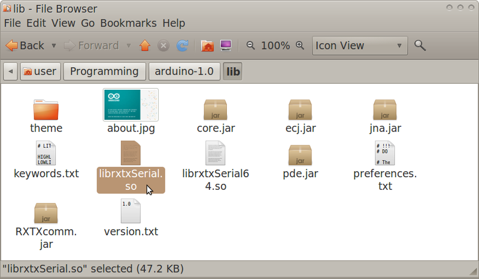Screen dimensions: 479x279
Task: Click the preferences.txt file name label
Action: (385, 180)
